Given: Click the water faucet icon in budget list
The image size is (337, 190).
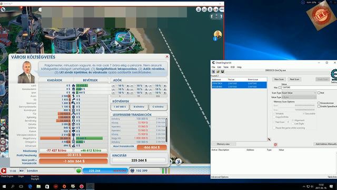Looking at the screenshot, I should pos(74,100).
